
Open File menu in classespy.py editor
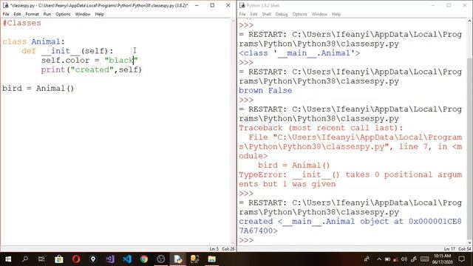coord(6,14)
